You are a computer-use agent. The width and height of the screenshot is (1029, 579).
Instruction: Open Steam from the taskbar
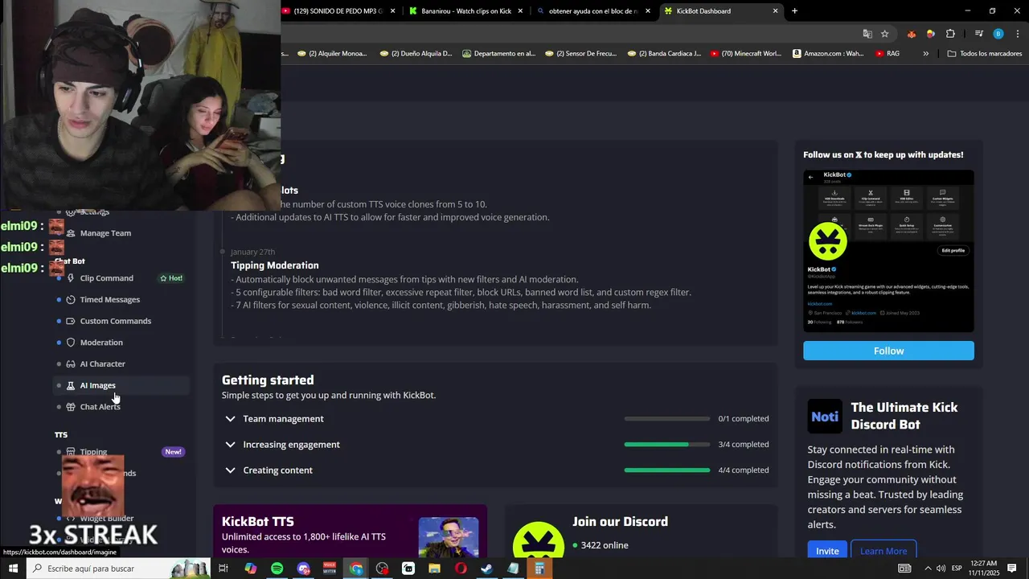(486, 569)
